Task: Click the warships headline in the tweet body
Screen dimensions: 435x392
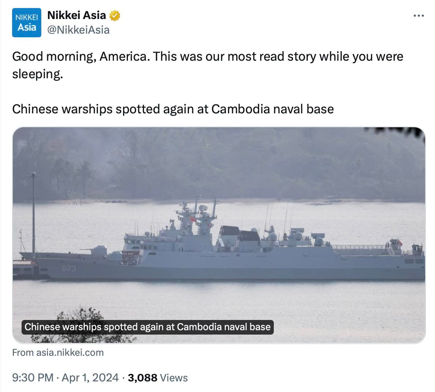Action: (x=173, y=109)
